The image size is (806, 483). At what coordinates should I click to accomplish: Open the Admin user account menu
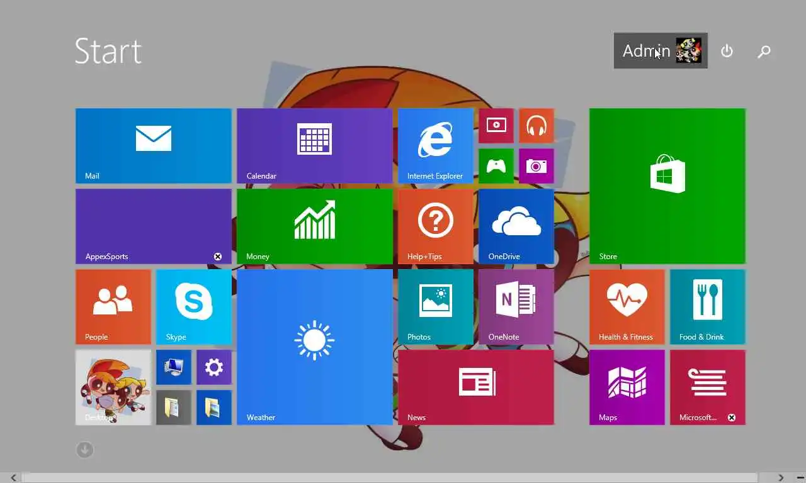661,50
